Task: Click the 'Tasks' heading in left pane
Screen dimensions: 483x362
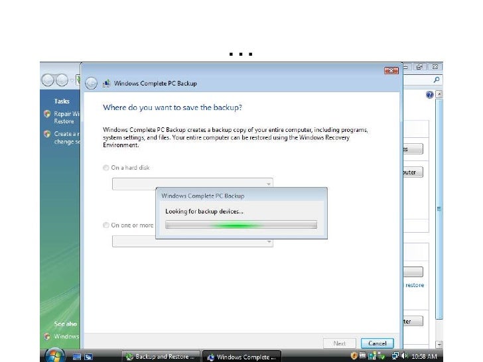Action: pyautogui.click(x=62, y=101)
